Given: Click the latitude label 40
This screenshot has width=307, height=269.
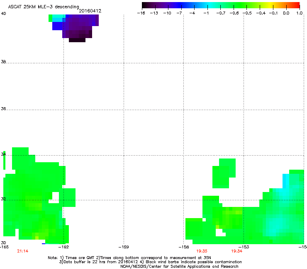Looking at the screenshot, I should (x=3, y=14).
